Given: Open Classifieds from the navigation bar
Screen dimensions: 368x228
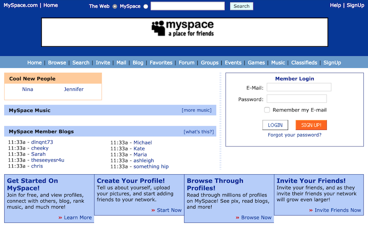Looking at the screenshot, I should coord(304,63).
